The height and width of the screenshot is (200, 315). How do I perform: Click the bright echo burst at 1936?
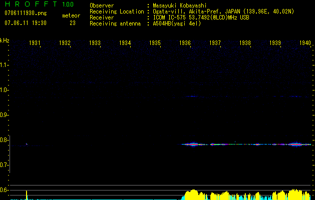tap(193, 144)
